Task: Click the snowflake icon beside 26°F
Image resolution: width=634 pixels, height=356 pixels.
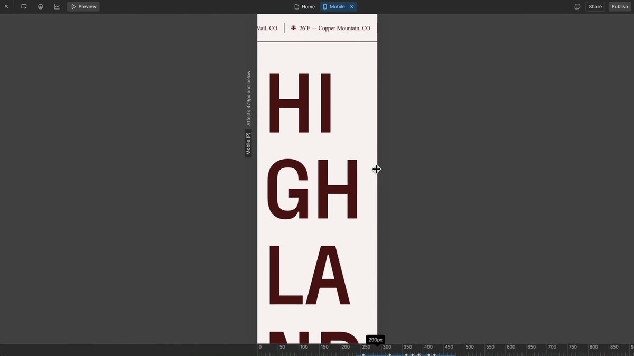Action: pos(294,28)
